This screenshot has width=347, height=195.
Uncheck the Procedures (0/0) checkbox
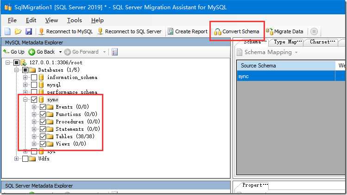pos(43,122)
